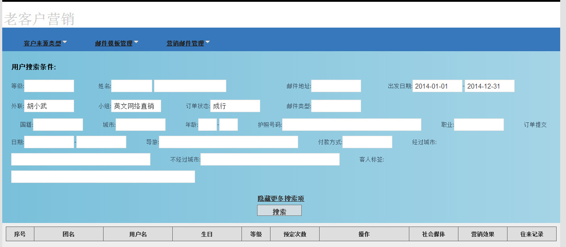
Task: Focus the 邮件类型 input field
Action: (336, 106)
